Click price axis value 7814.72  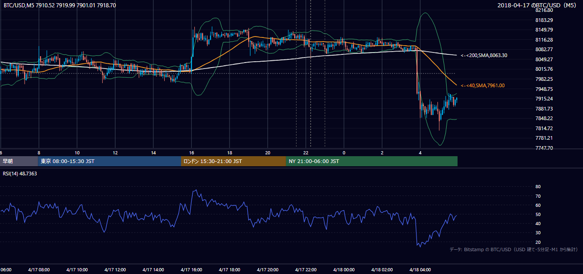[x=544, y=128]
